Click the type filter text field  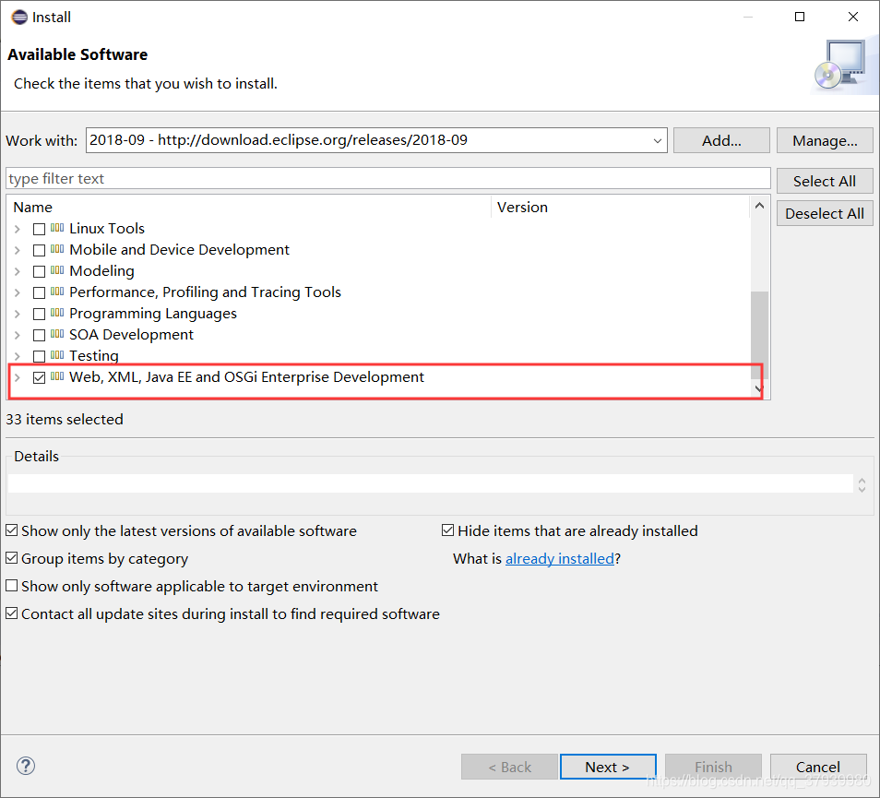[387, 178]
